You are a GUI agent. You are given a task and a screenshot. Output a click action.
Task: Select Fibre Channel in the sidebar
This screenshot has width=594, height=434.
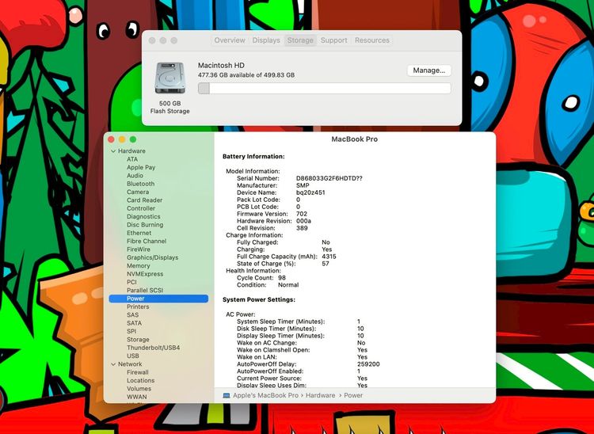coord(147,242)
